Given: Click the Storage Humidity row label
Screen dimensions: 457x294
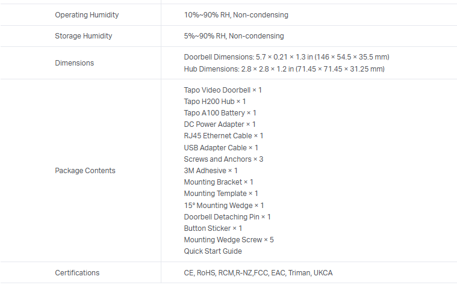Looking at the screenshot, I should (83, 36).
